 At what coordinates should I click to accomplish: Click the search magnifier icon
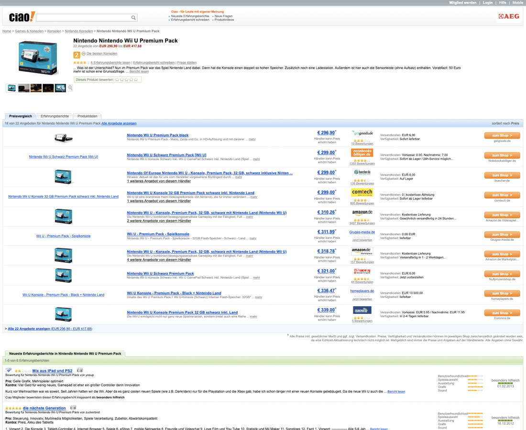pyautogui.click(x=133, y=18)
